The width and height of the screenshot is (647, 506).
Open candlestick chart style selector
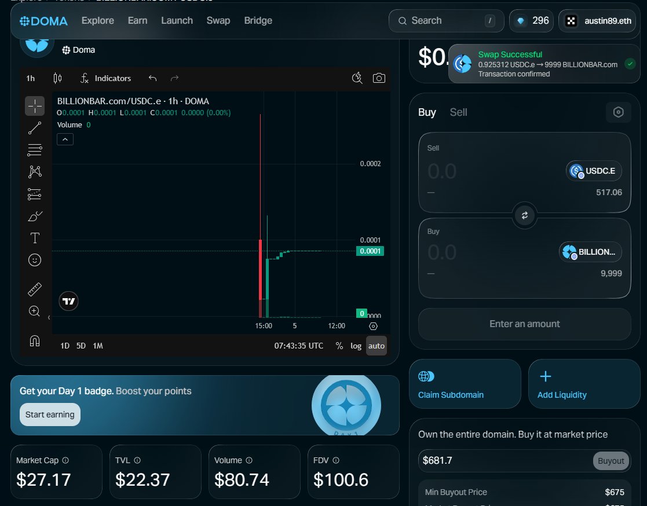pos(57,78)
